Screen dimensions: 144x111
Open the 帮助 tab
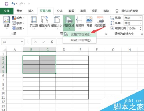point(106,11)
